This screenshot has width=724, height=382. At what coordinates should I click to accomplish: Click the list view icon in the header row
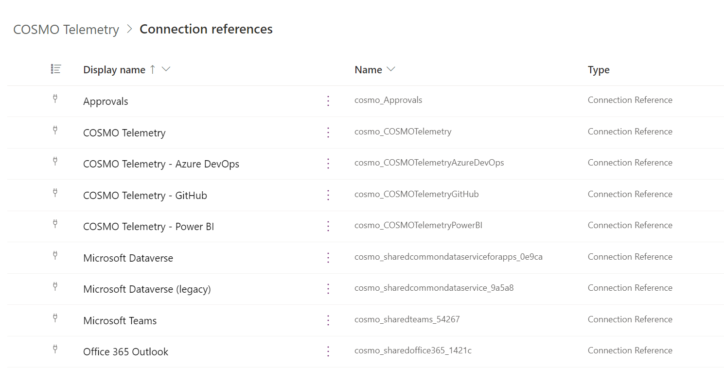[x=55, y=69]
